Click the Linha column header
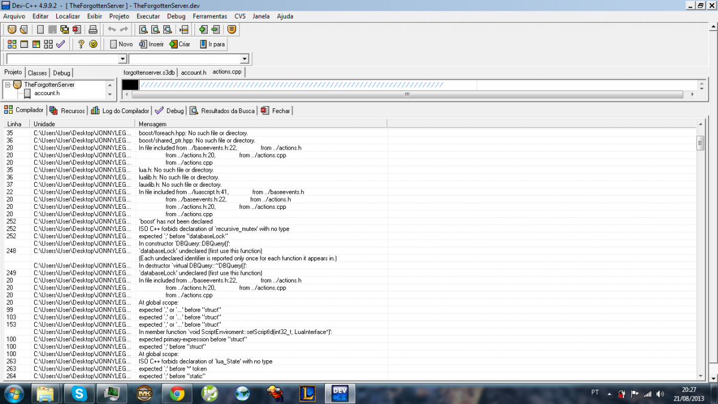This screenshot has height=404, width=718. coord(17,123)
